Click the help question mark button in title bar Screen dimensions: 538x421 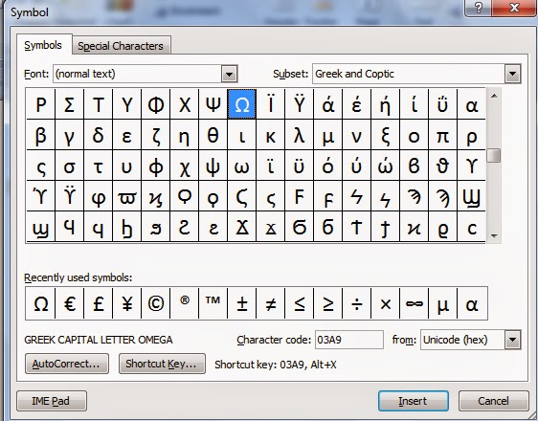tap(479, 8)
